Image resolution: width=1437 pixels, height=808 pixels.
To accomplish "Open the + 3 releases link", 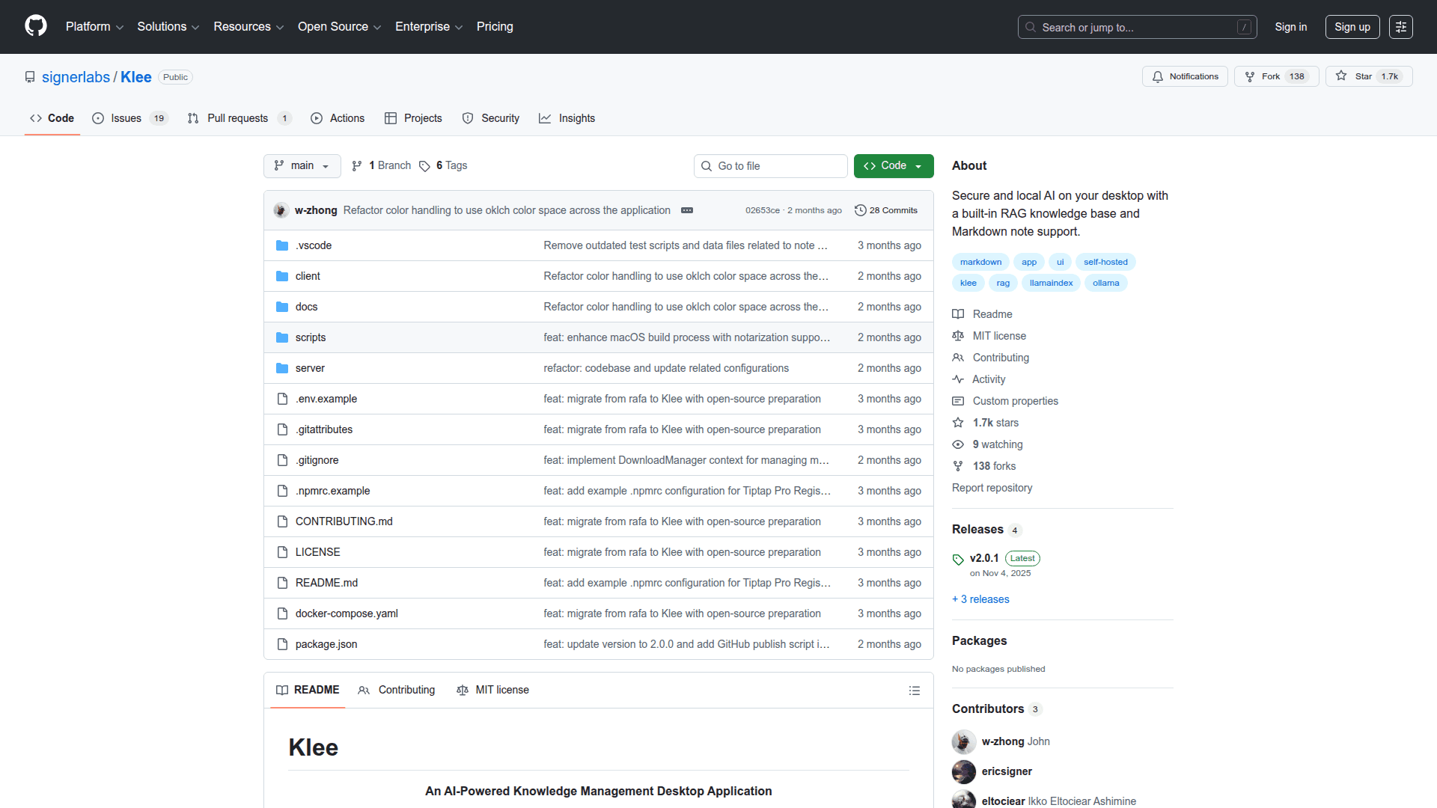I will pos(980,599).
